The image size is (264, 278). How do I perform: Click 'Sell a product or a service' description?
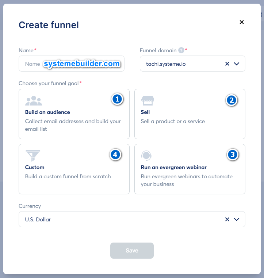pos(173,121)
